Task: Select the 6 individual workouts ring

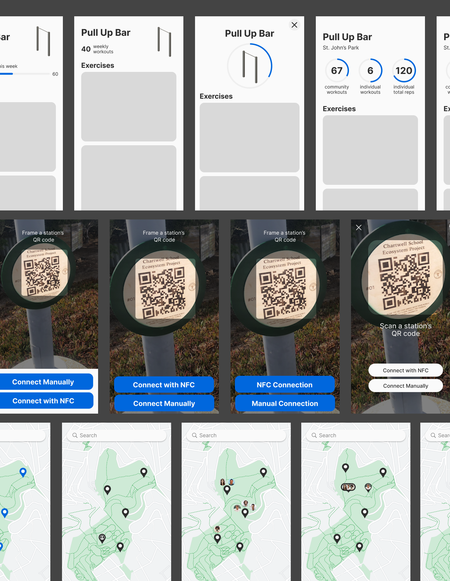Action: tap(370, 70)
